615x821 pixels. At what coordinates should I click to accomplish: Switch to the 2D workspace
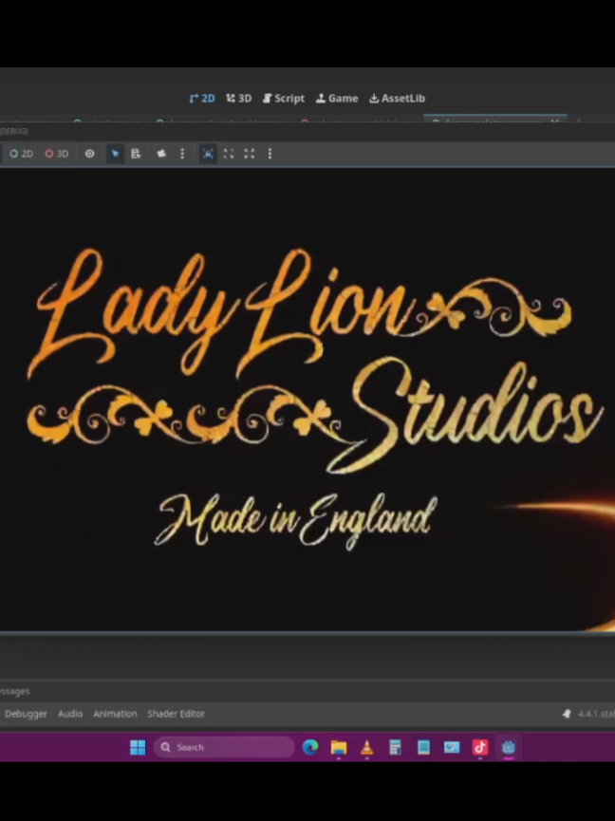coord(202,99)
